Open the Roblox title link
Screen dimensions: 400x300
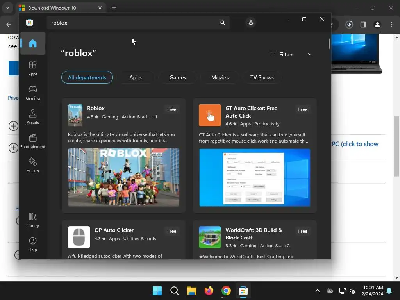click(96, 108)
